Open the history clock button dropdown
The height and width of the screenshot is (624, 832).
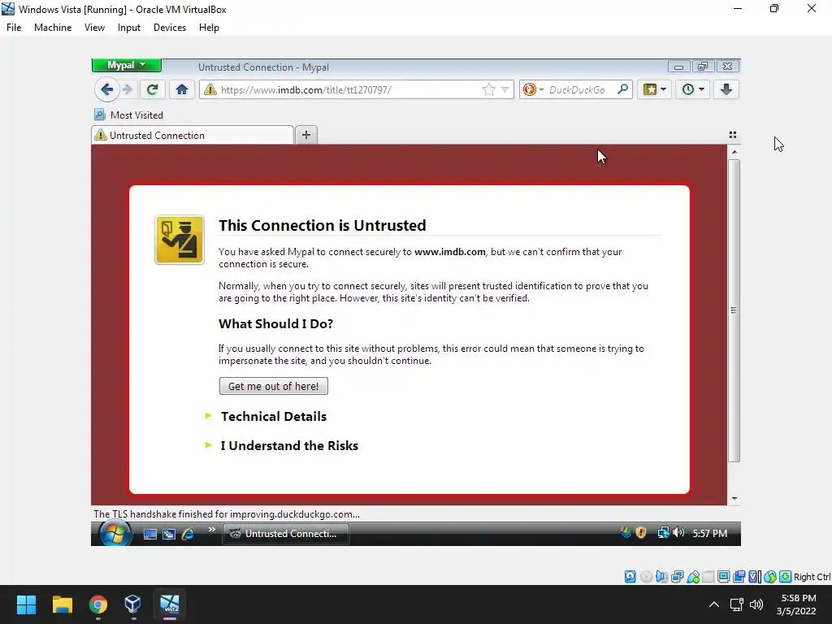click(x=692, y=89)
